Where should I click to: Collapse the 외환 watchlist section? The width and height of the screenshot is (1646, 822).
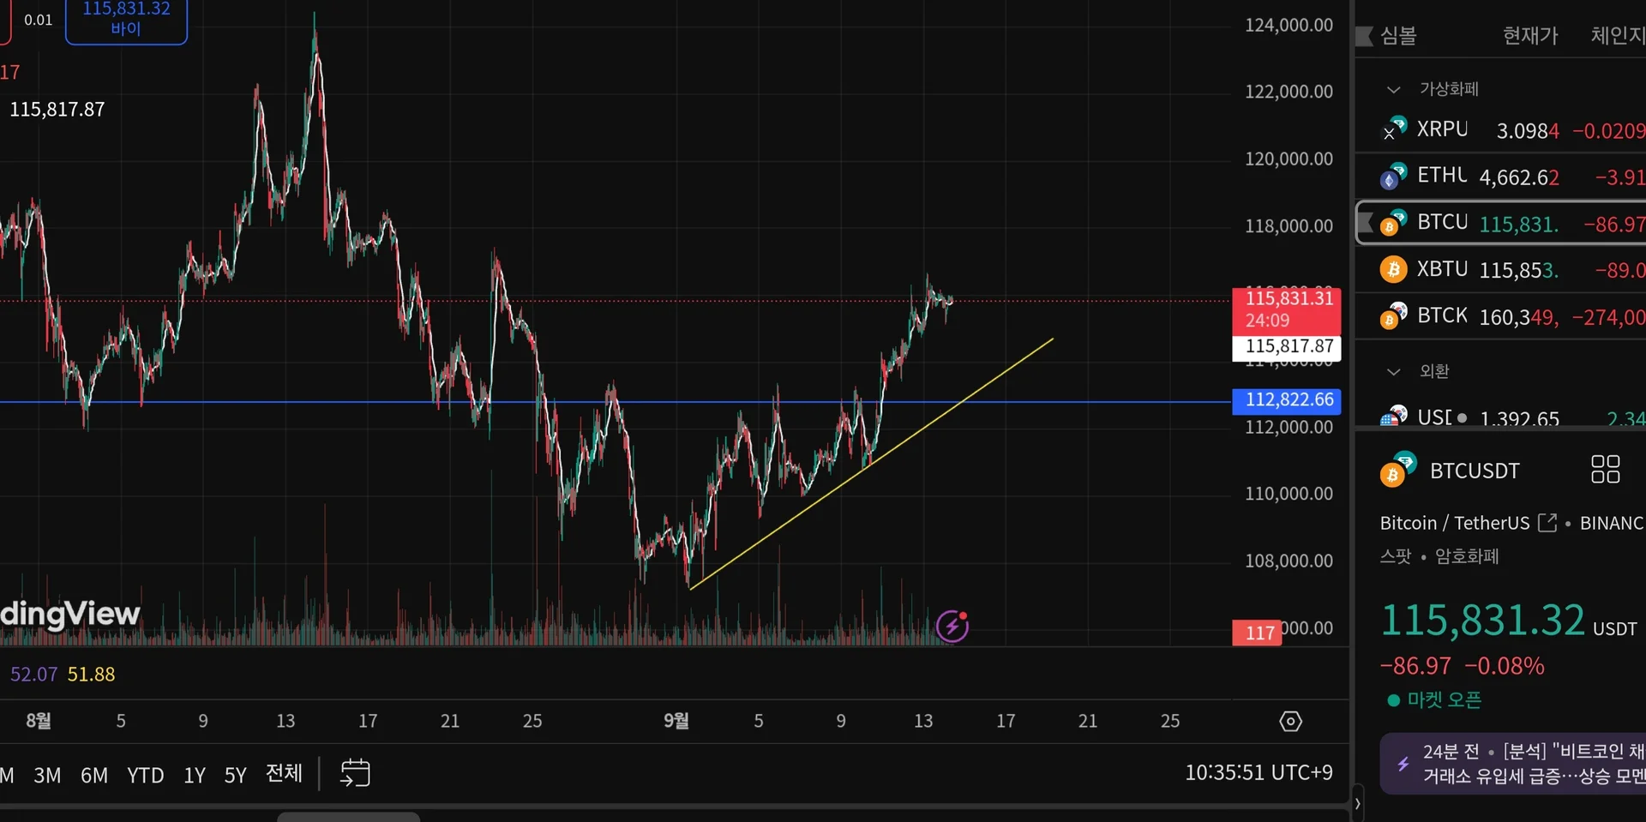coord(1394,371)
